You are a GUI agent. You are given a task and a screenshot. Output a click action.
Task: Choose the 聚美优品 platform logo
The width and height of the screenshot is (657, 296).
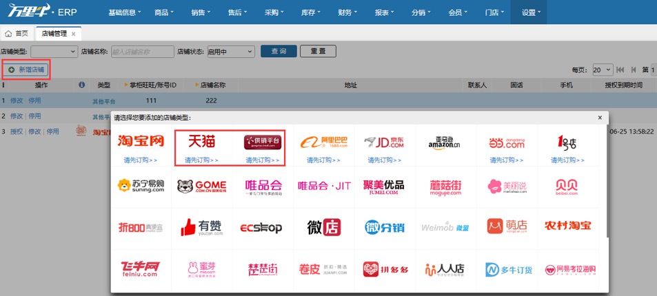[384, 186]
